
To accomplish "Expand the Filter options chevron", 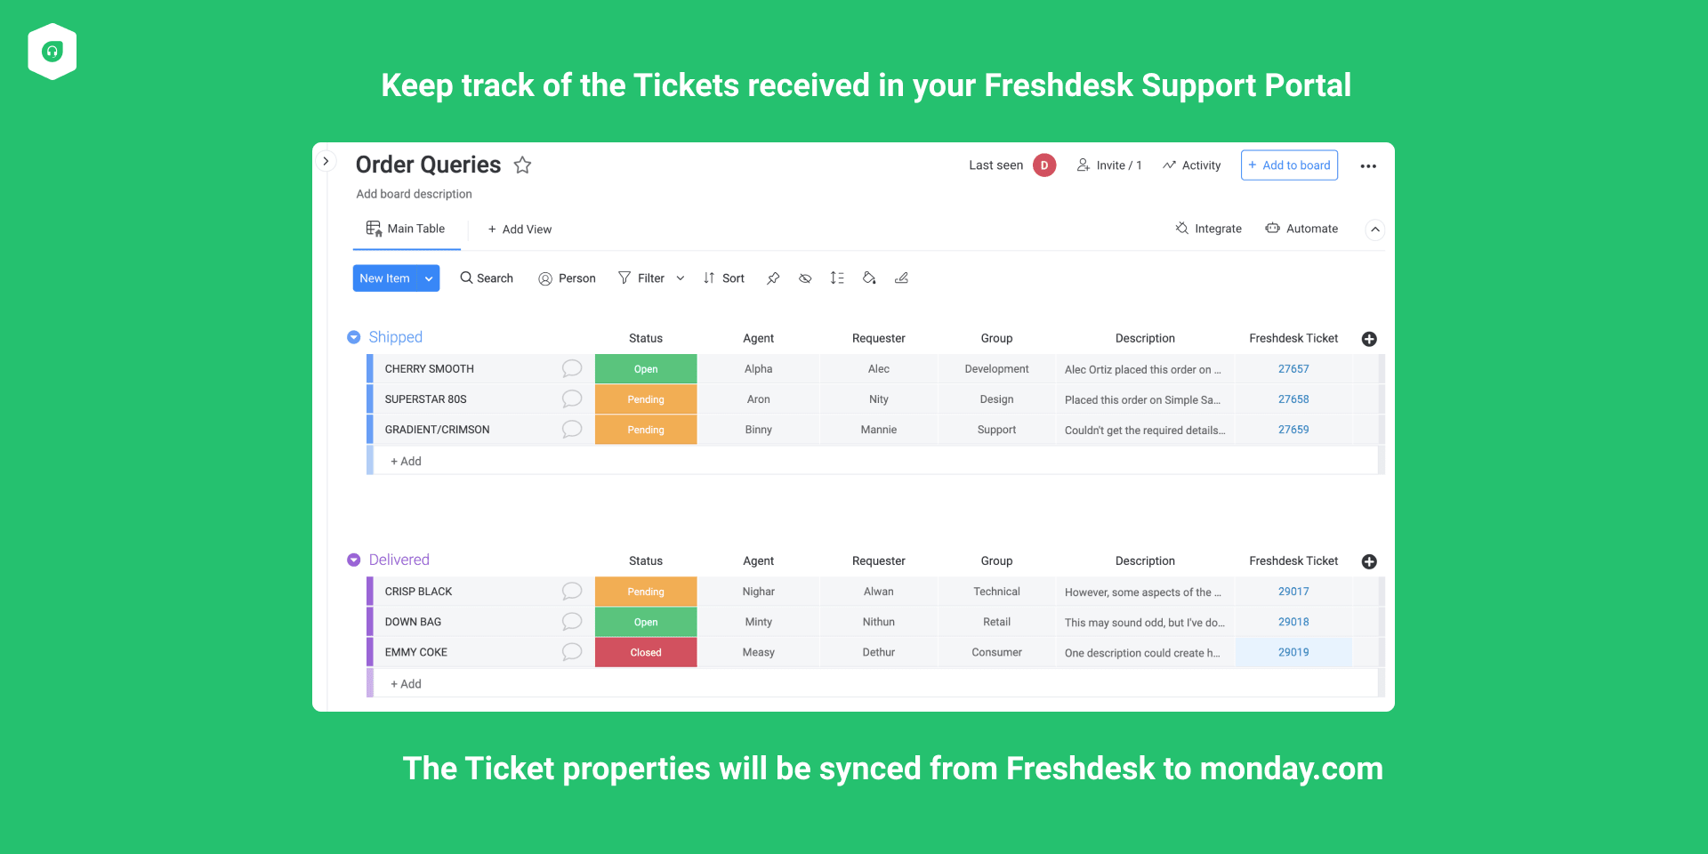I will coord(681,278).
